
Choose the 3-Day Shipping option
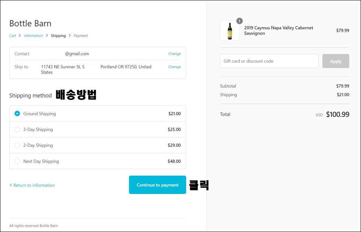[x=17, y=130]
